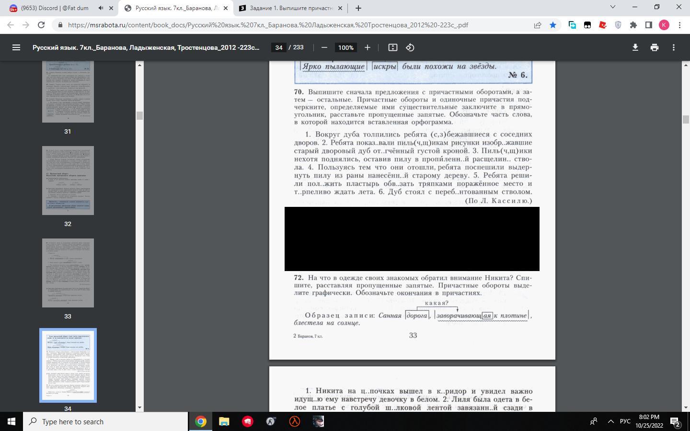Zoom in the PDF document
This screenshot has height=431, width=690.
pos(368,47)
